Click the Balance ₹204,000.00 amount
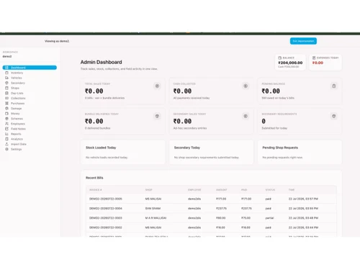Viewport: 360px width, 270px height. click(290, 63)
